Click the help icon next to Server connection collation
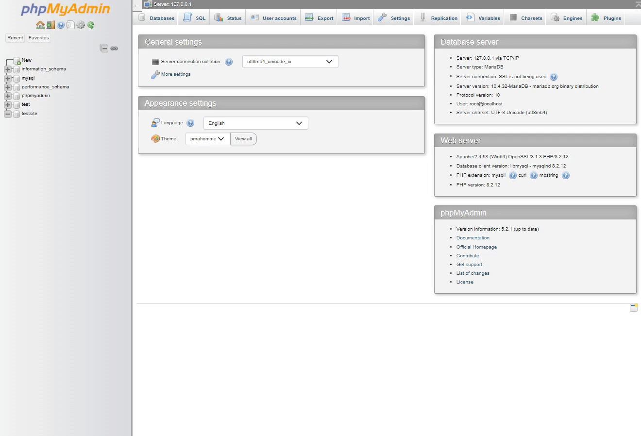The image size is (641, 436). [x=229, y=62]
